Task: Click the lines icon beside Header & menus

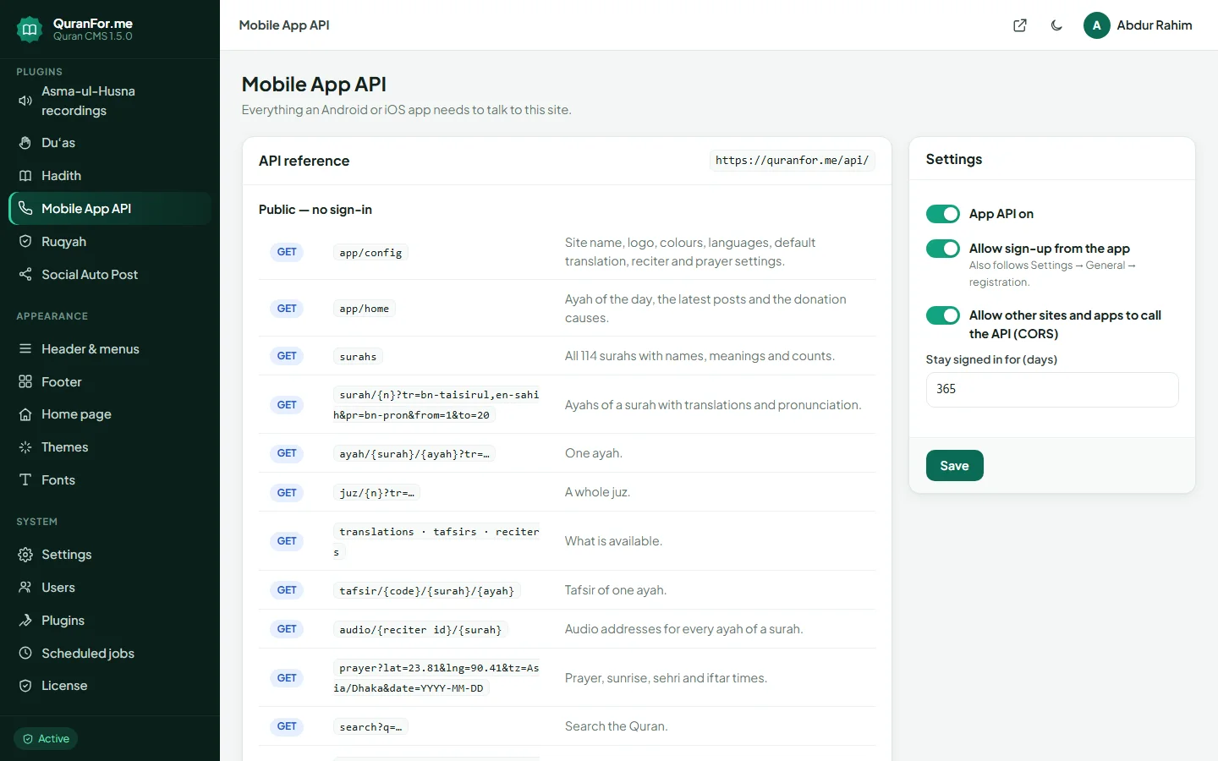Action: click(x=25, y=348)
